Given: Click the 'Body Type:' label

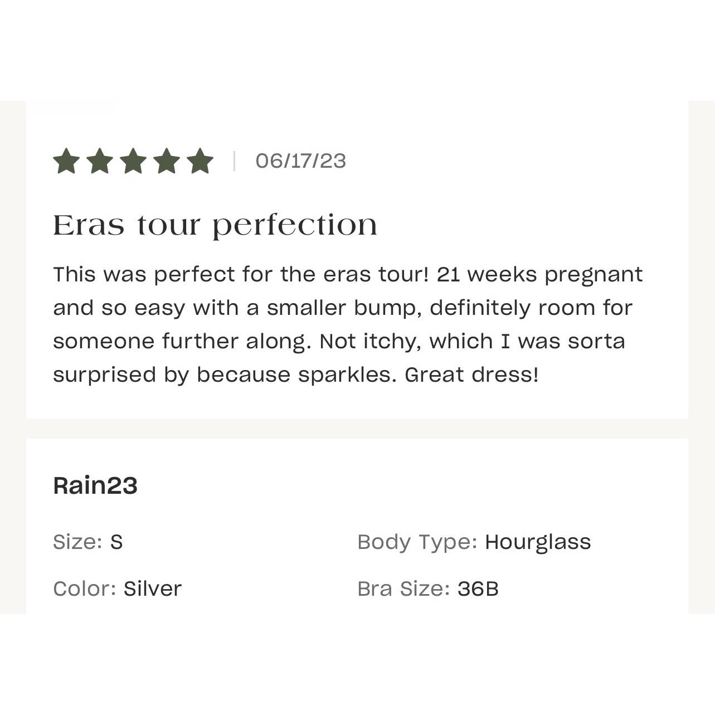Looking at the screenshot, I should [417, 542].
